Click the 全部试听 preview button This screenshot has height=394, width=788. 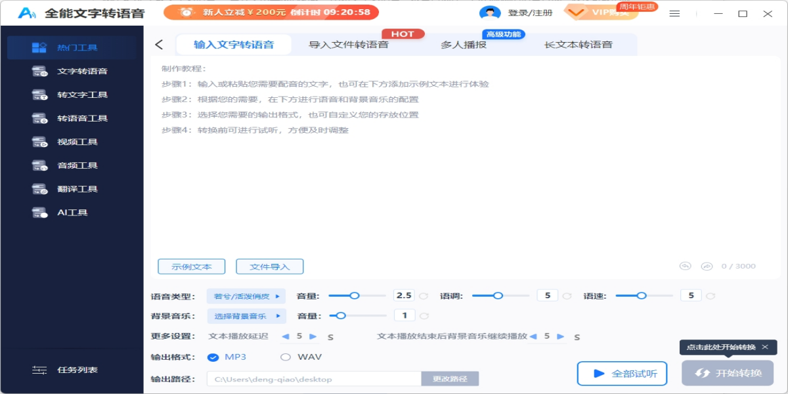(623, 374)
